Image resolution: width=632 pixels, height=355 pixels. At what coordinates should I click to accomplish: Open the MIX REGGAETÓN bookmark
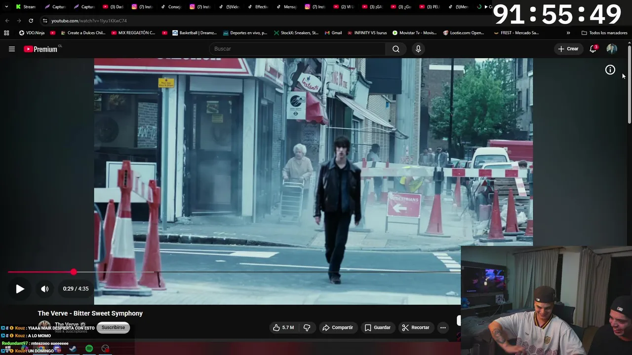pos(133,33)
